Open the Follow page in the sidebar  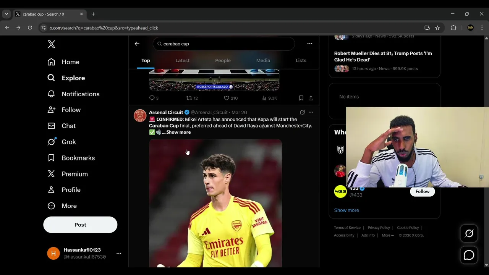tap(64, 110)
